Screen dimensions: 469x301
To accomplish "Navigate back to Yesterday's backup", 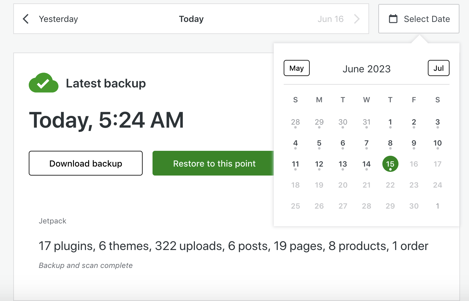I will (x=58, y=19).
